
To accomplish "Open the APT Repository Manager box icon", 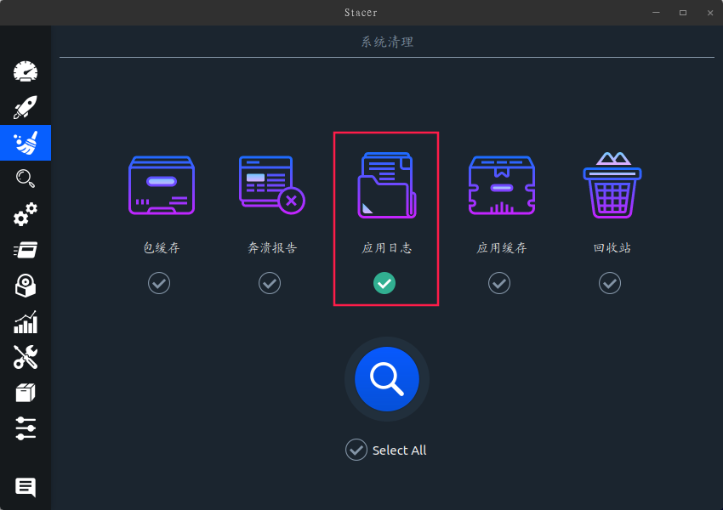I will pyautogui.click(x=26, y=393).
